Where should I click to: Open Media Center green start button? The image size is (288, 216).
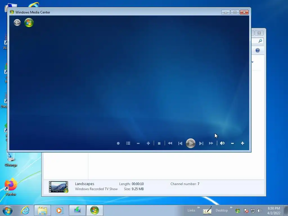(29, 22)
